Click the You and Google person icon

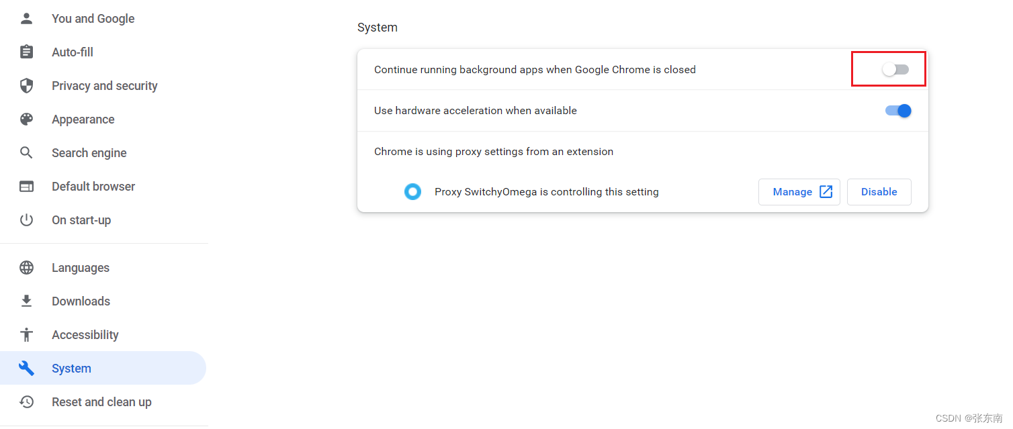tap(26, 19)
